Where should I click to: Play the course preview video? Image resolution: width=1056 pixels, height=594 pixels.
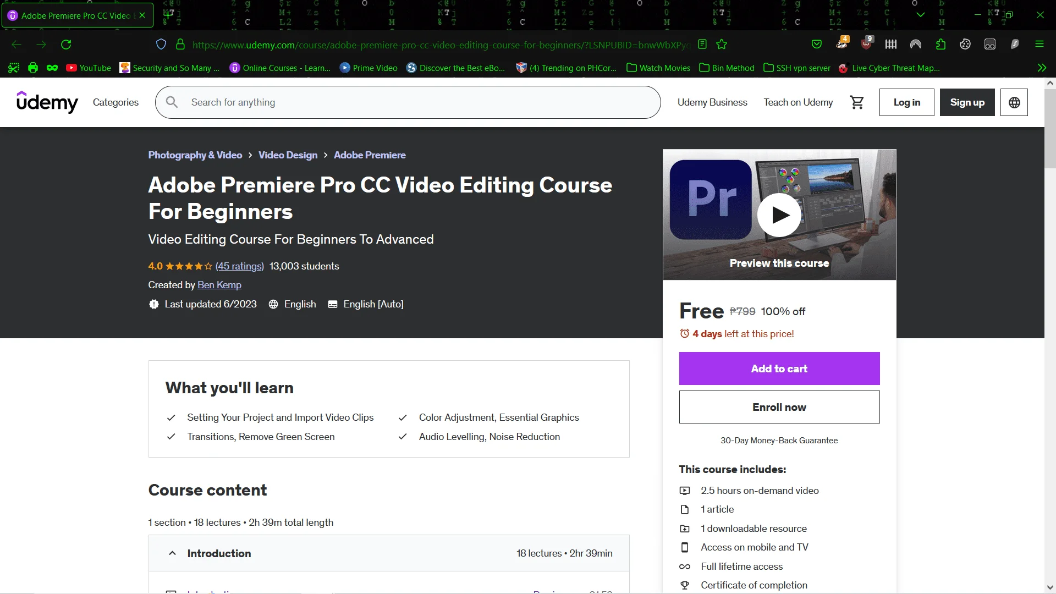pos(779,215)
